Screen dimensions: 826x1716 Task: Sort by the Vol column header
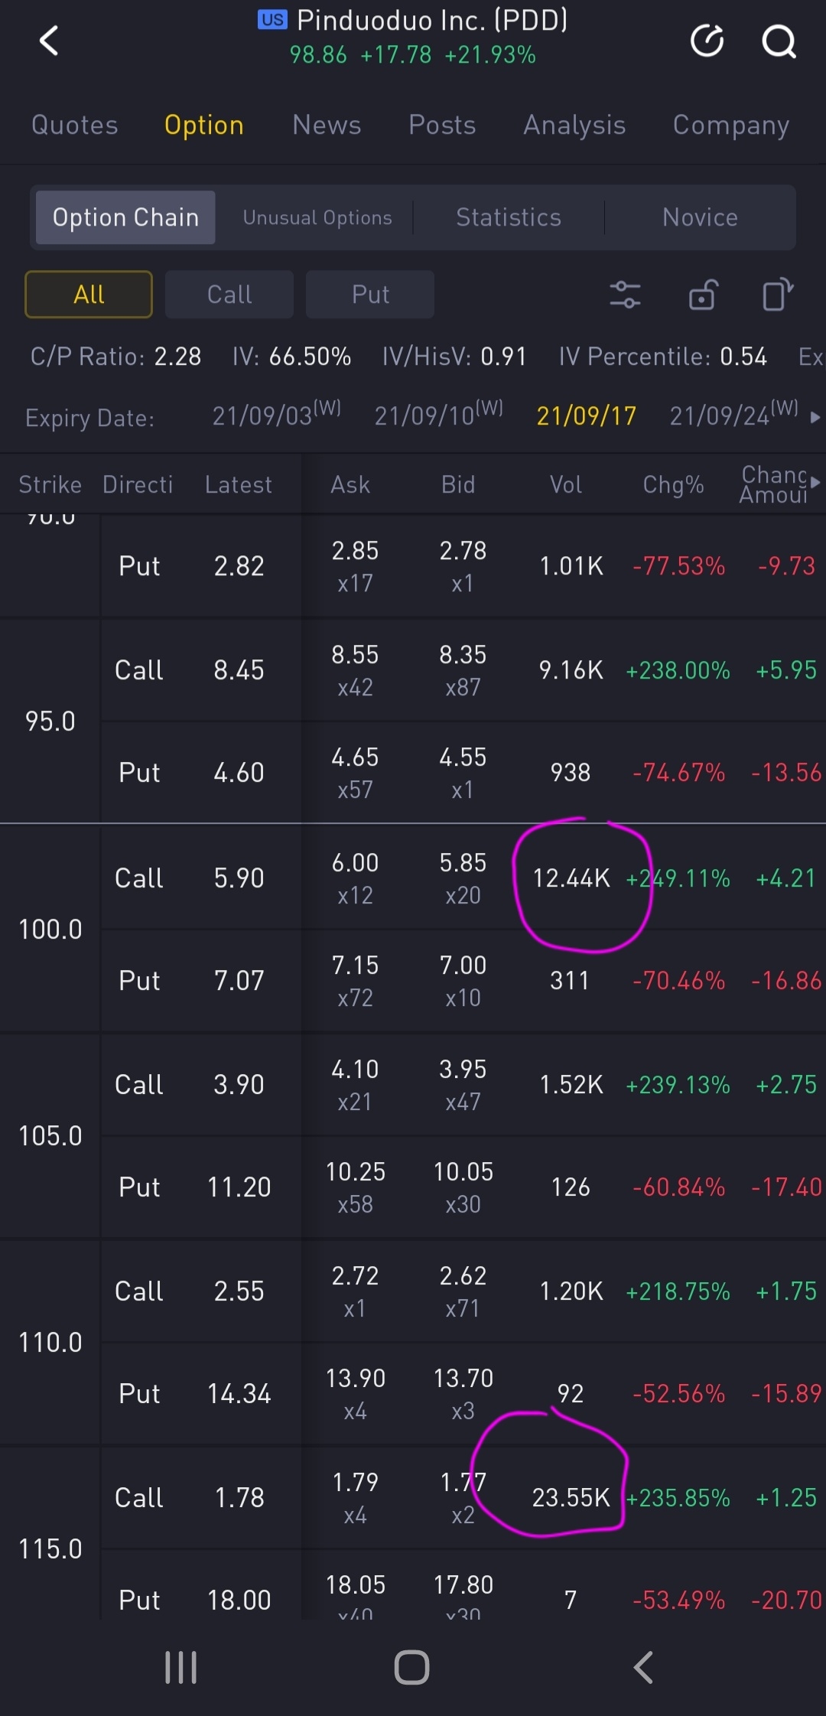click(x=566, y=484)
